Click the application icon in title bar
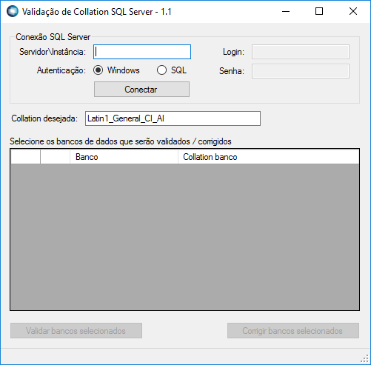The image size is (371, 365). click(x=13, y=11)
